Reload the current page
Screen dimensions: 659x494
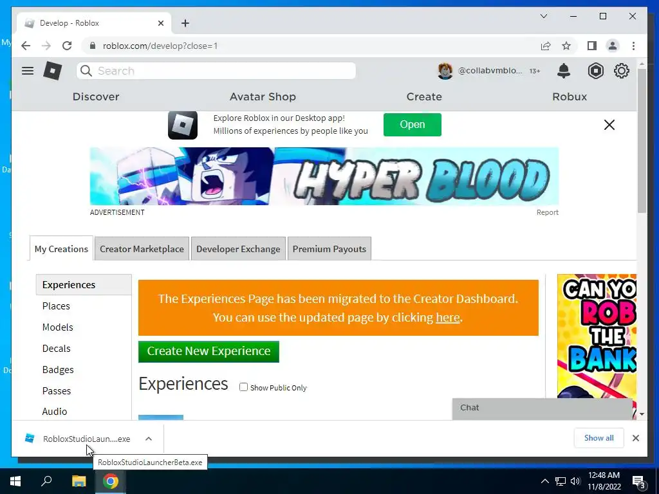pos(67,46)
